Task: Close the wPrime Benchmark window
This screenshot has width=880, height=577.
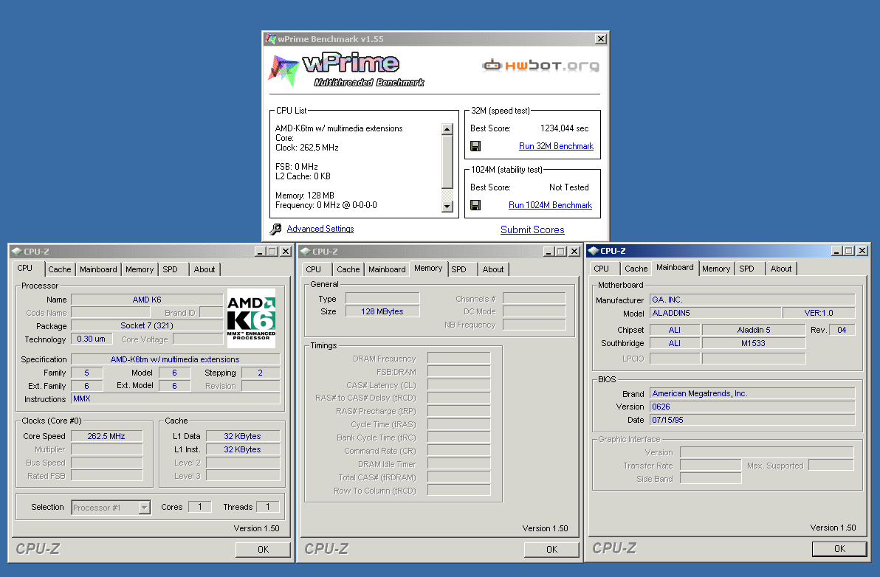Action: tap(600, 38)
